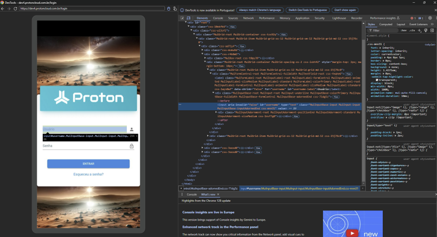437x237 pixels.
Task: Switch to Console tab in bottom drawer
Action: (x=192, y=194)
